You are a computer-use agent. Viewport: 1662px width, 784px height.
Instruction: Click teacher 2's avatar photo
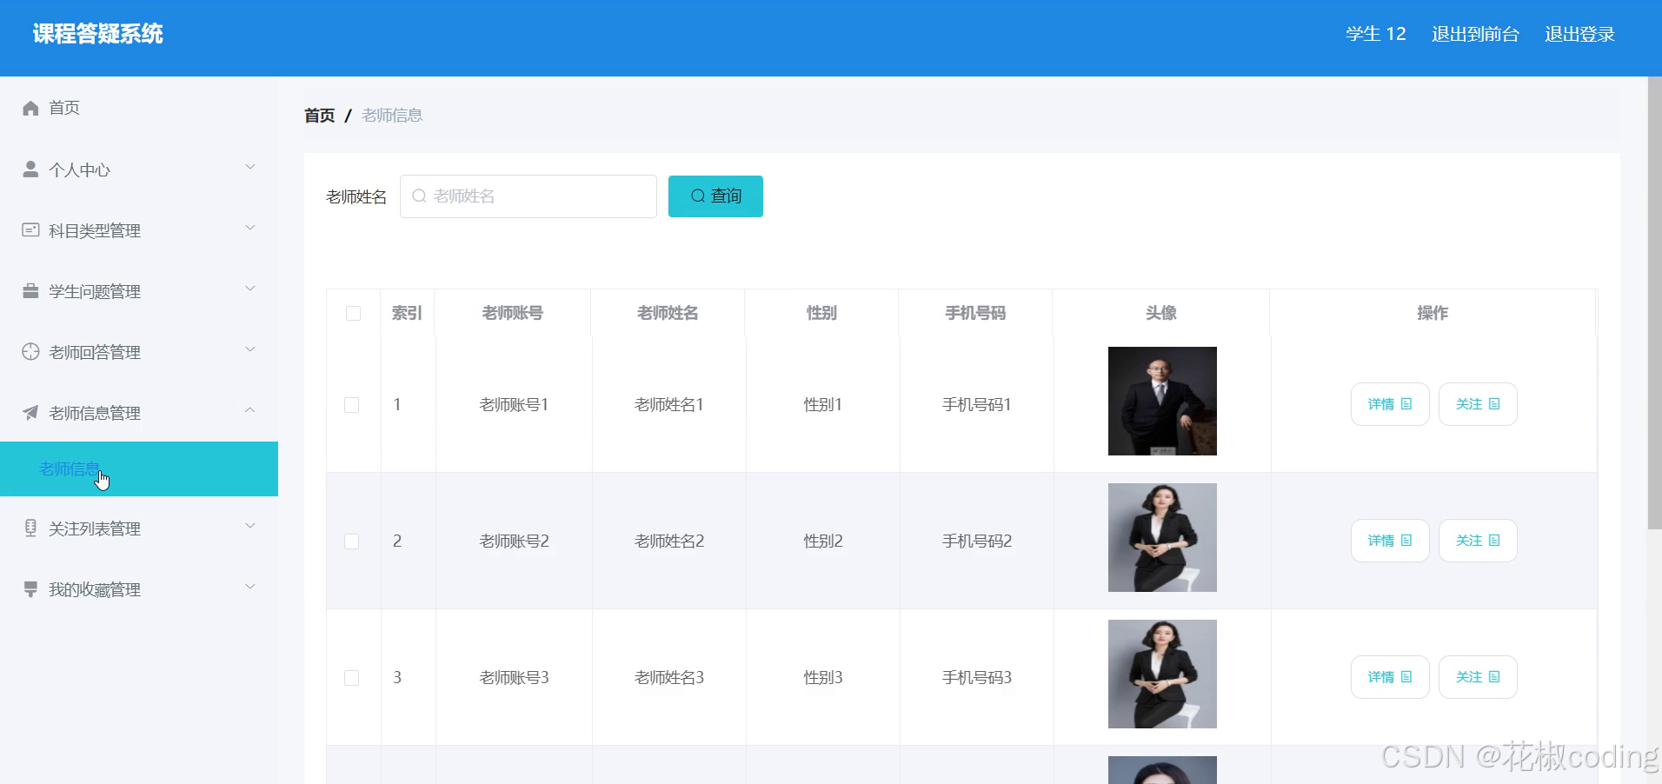click(x=1161, y=537)
